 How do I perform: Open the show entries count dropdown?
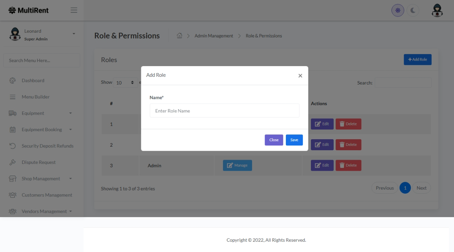tap(125, 83)
